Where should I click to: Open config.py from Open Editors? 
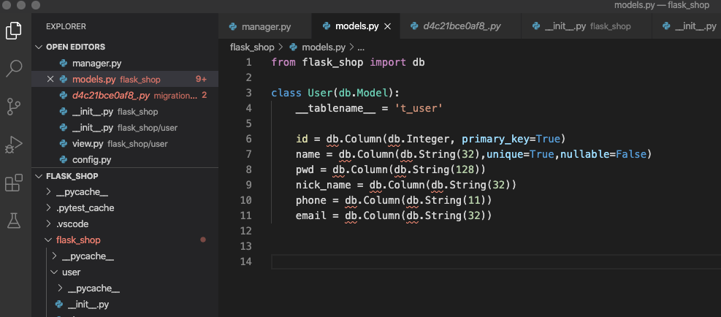[x=125, y=160]
